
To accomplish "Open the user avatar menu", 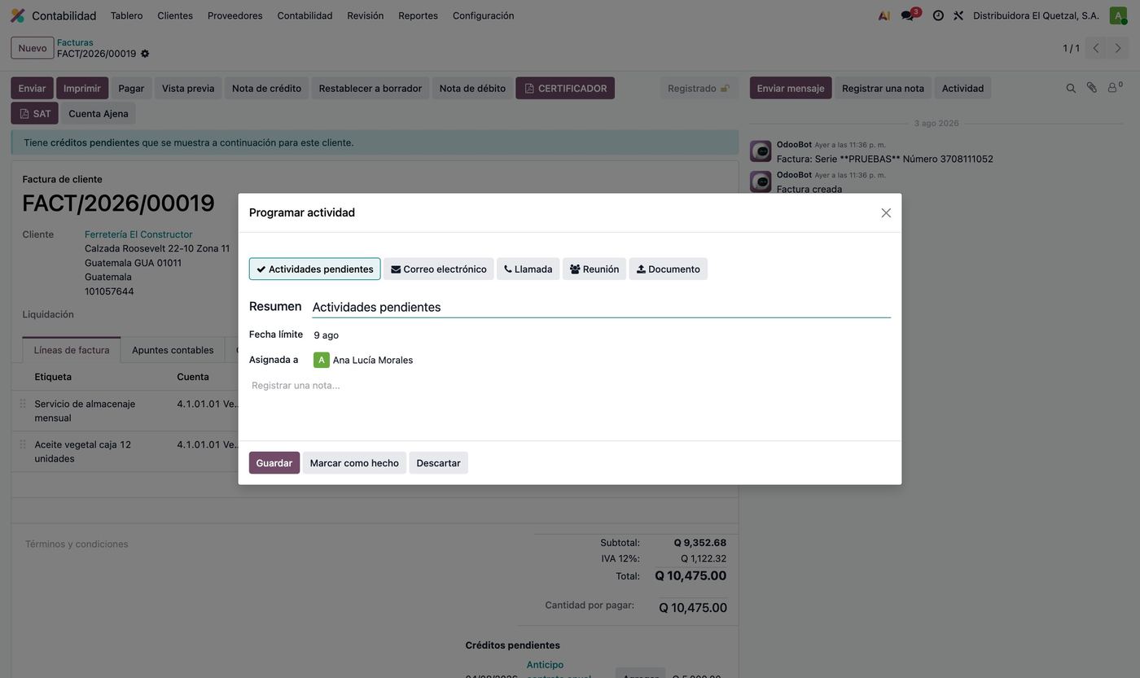I will coord(1118,15).
